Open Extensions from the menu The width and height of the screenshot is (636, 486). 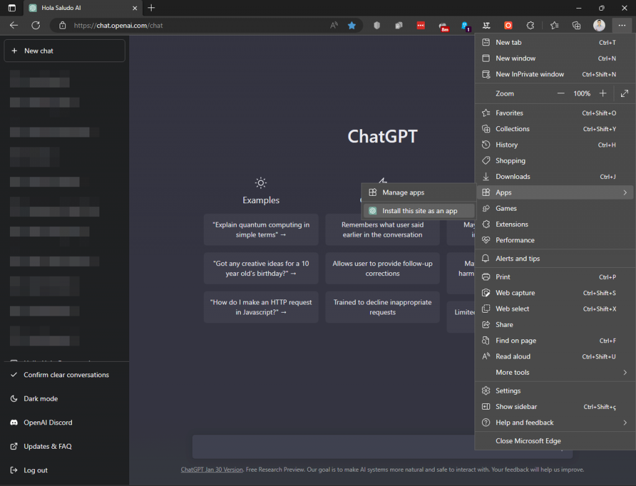(x=555, y=224)
